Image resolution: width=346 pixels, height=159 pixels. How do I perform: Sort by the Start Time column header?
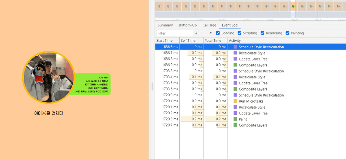click(x=164, y=41)
